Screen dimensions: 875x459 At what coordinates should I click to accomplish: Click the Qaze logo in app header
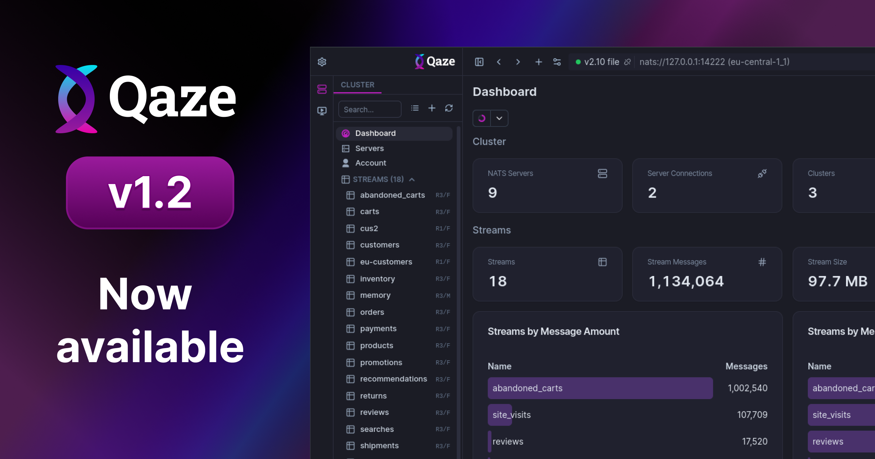pyautogui.click(x=435, y=61)
